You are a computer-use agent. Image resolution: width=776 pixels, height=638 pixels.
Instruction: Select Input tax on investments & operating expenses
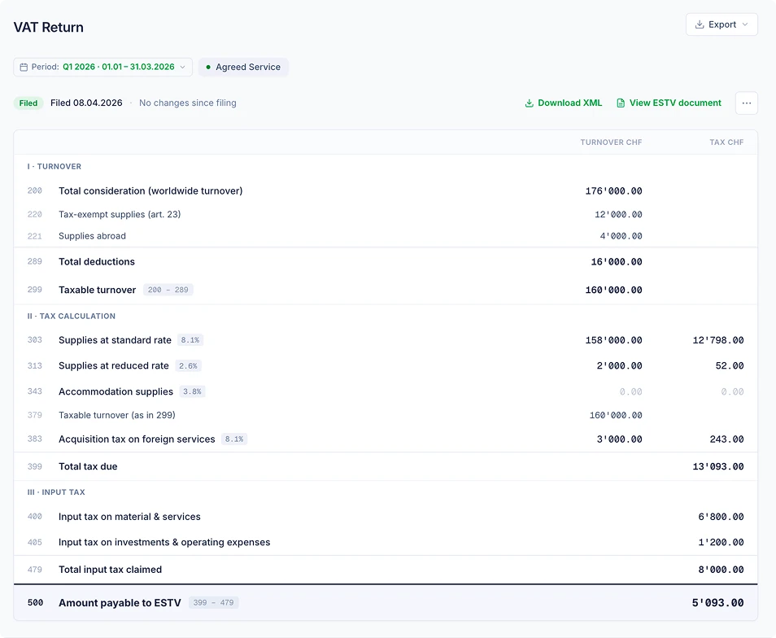point(164,543)
